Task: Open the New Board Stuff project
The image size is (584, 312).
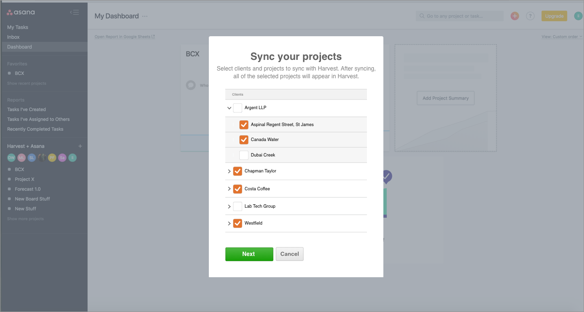Action: click(32, 199)
